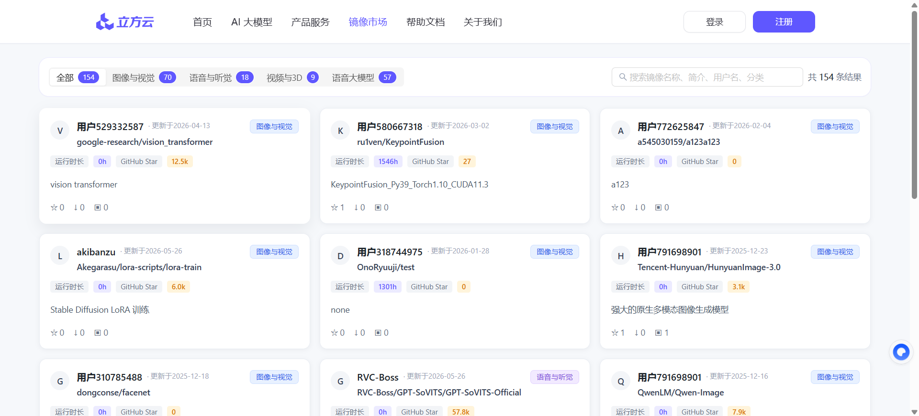Click avatar G on the dongconse/facenet card

(60, 381)
